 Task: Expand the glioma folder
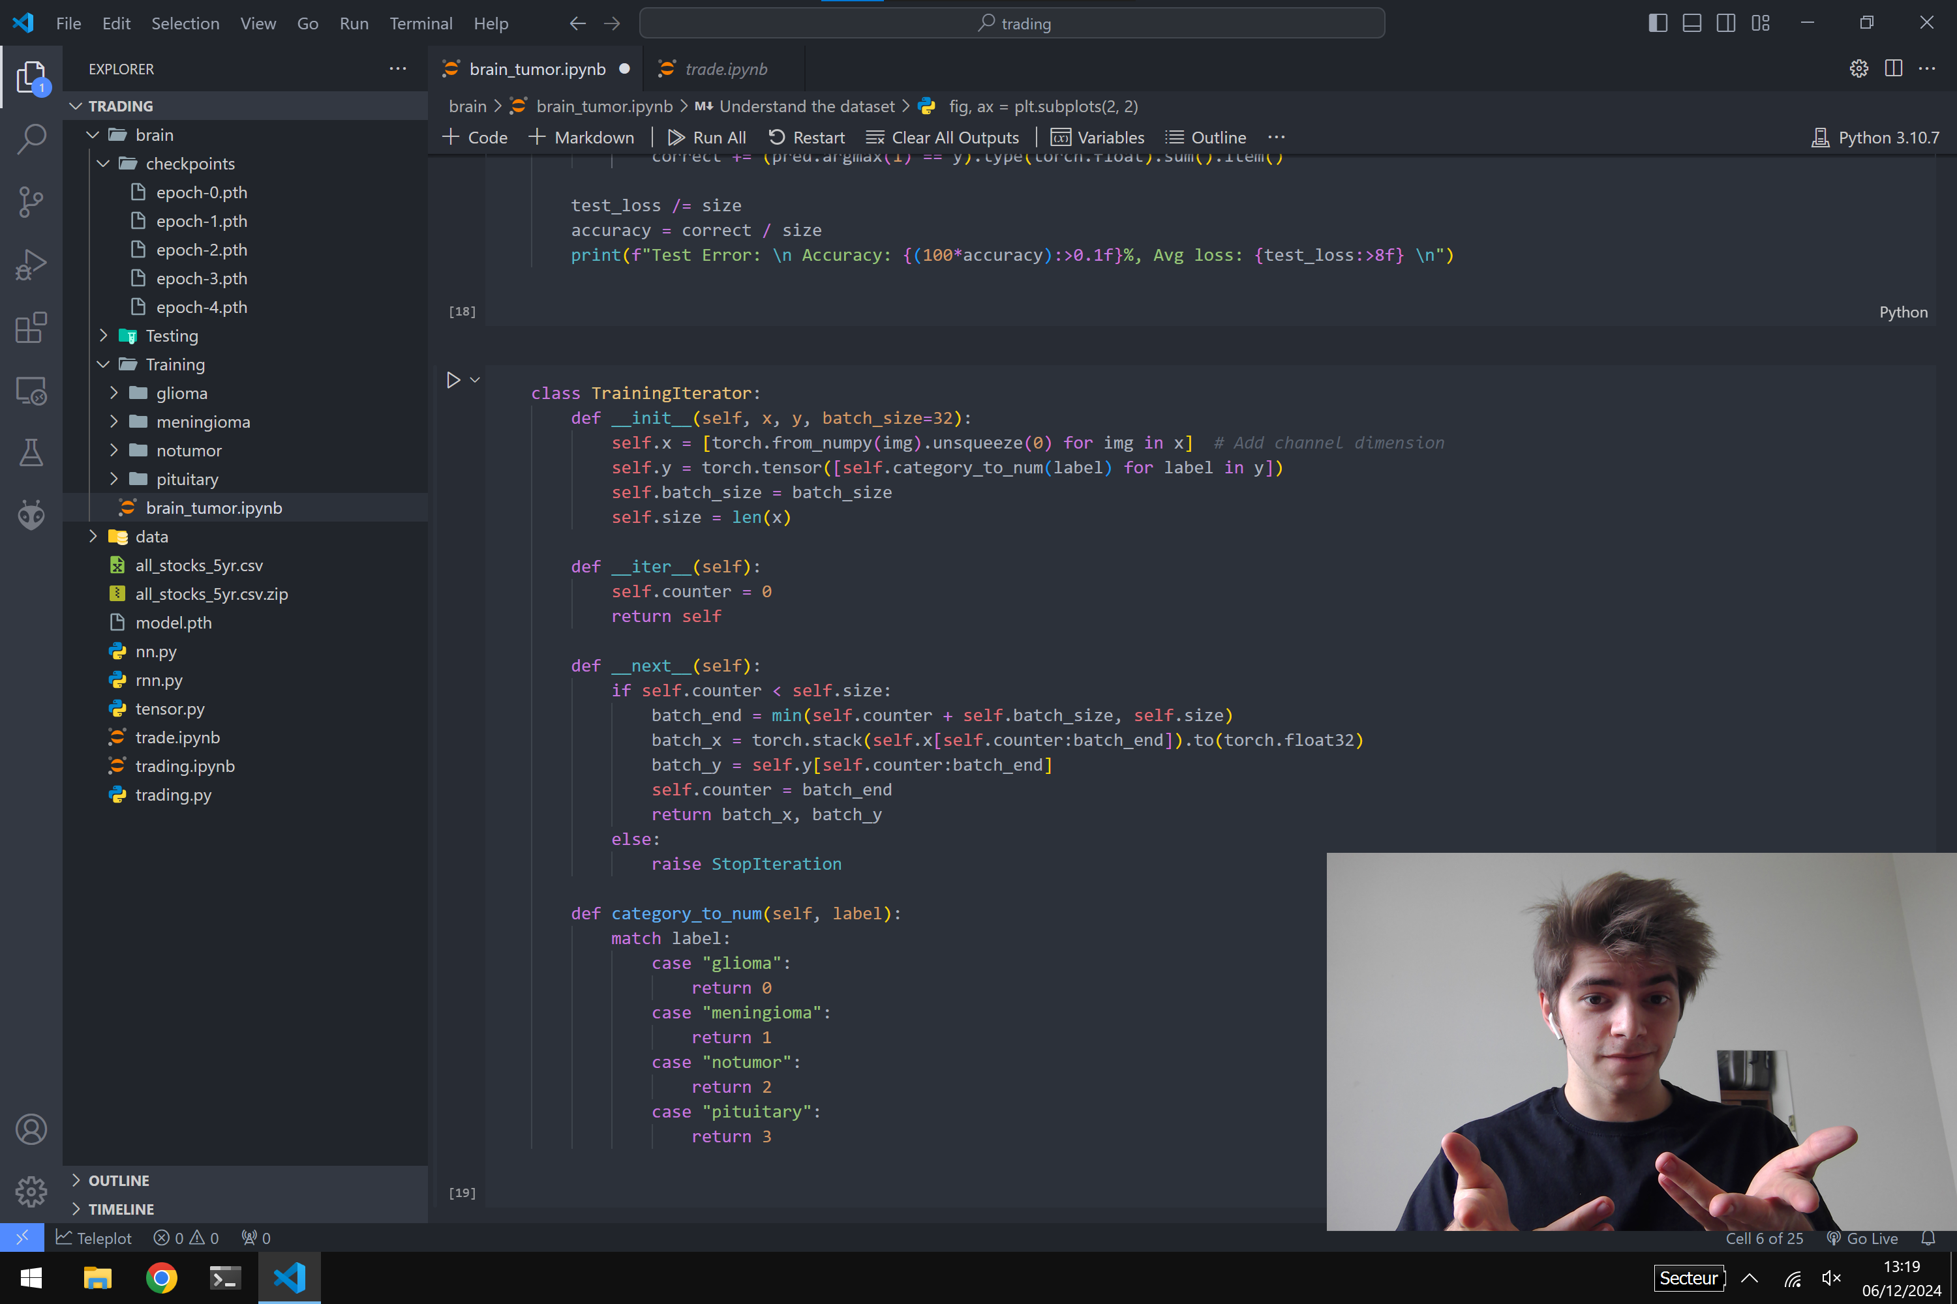[115, 393]
